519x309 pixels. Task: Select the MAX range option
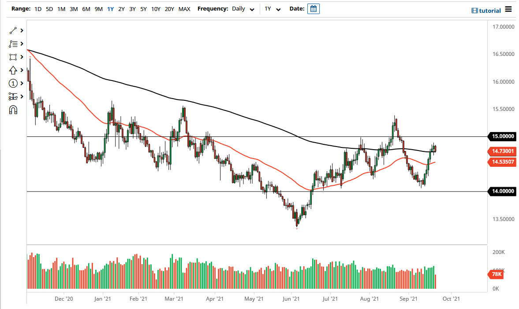click(x=184, y=8)
